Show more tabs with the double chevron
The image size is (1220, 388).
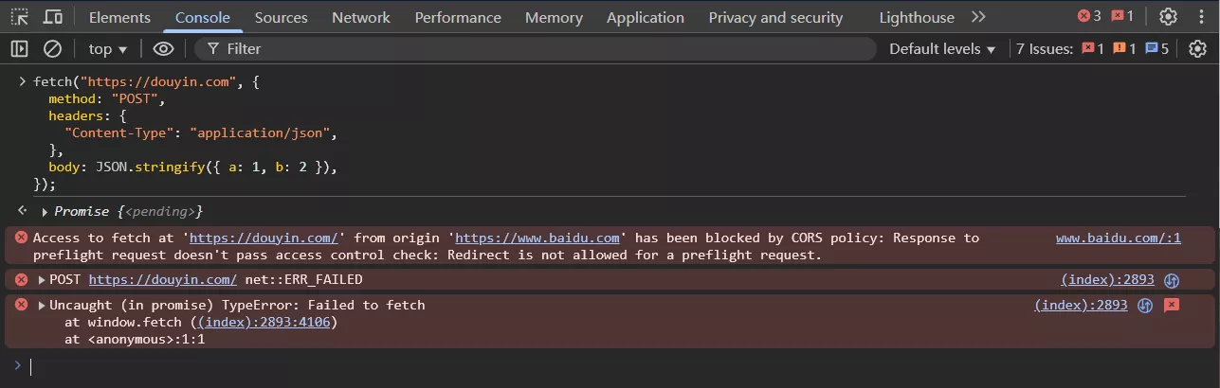point(979,17)
